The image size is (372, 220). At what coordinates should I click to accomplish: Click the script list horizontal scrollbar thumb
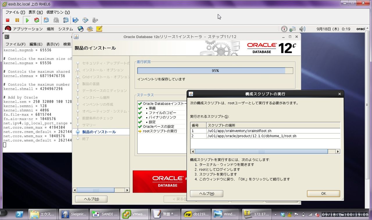[x=261, y=151]
